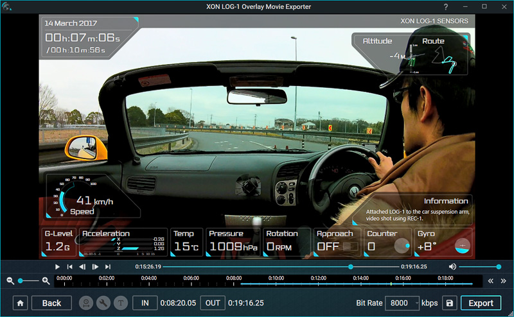Open the wrench settings tool
The image size is (514, 317).
(103, 303)
